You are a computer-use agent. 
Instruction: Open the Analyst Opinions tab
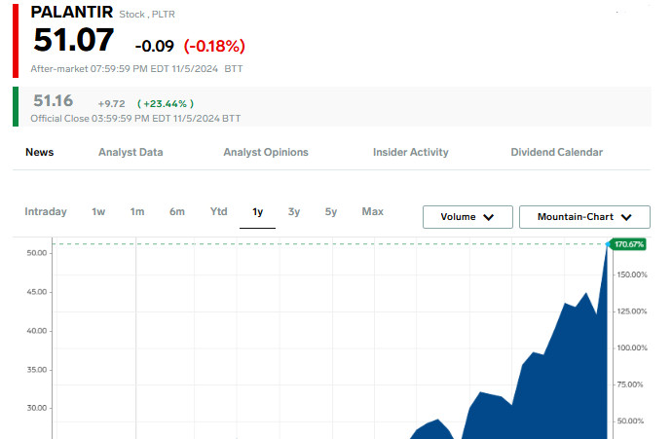point(266,152)
